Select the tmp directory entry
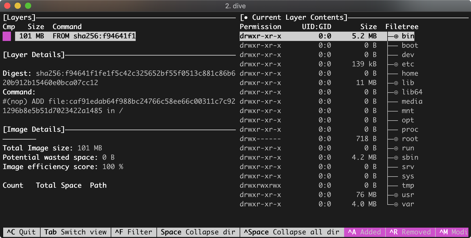 [407, 185]
